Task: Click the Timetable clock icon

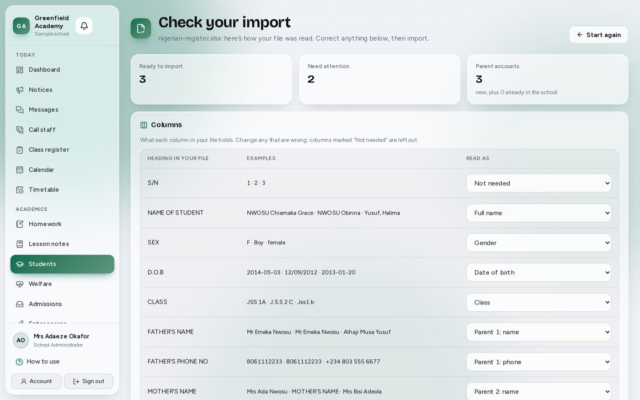Action: click(20, 190)
